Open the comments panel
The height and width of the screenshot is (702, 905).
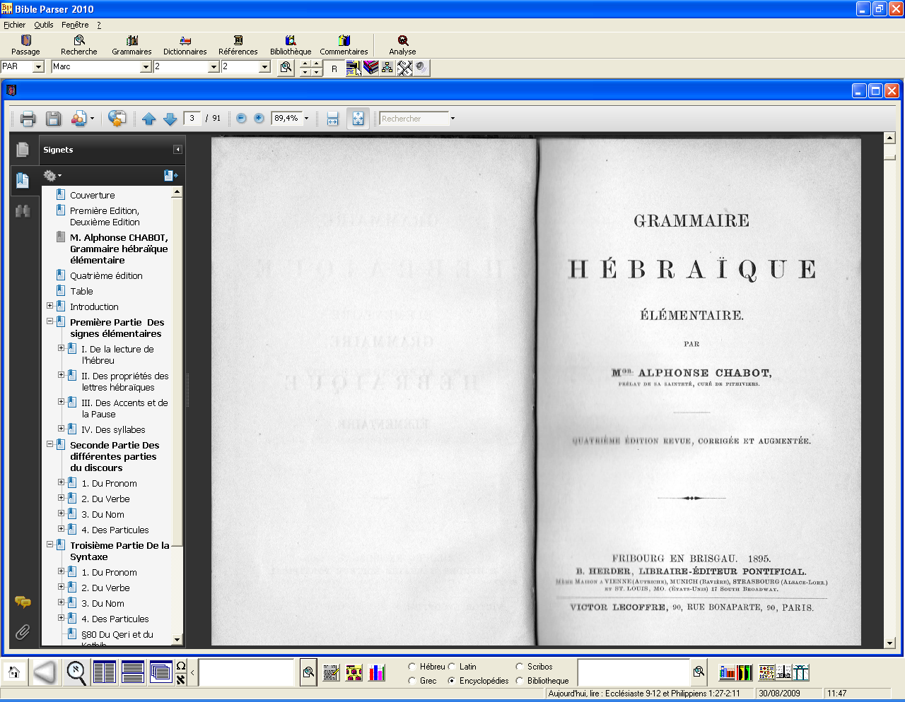(23, 602)
